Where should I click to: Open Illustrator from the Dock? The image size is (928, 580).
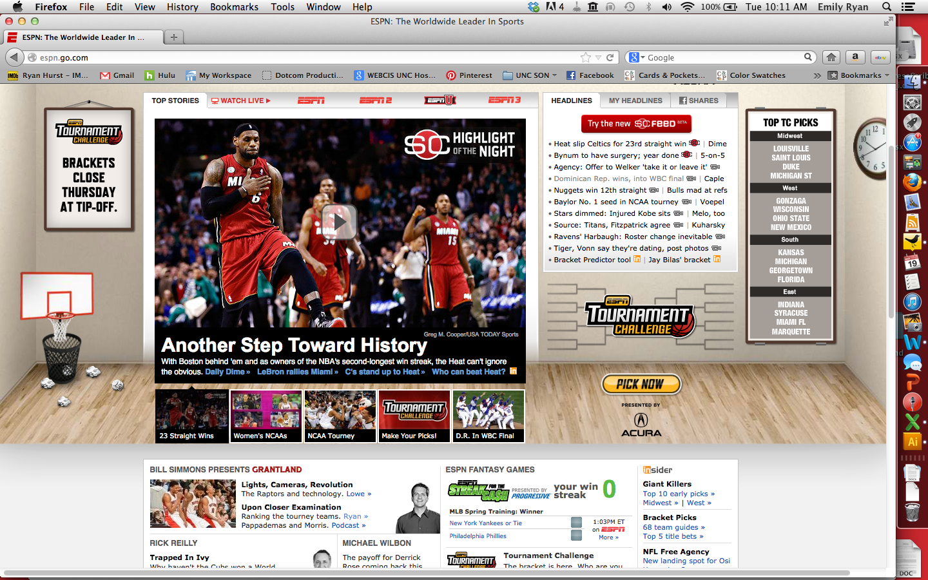pyautogui.click(x=912, y=441)
